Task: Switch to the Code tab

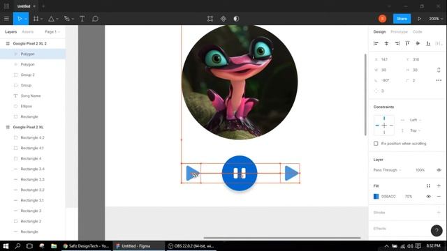Action: point(418,32)
